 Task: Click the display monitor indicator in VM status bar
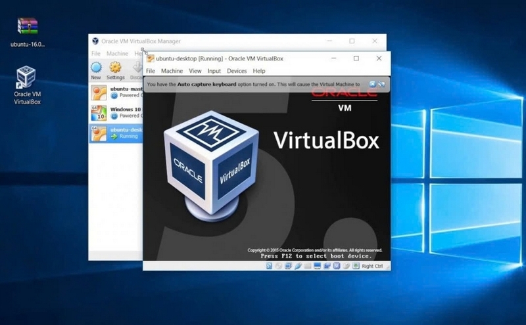click(x=317, y=266)
